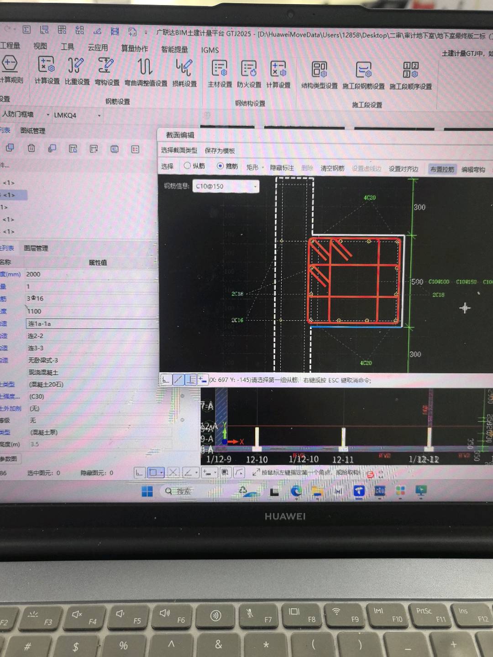Viewport: 493px width, 657px height.
Task: Click 保存为模板 in section editor
Action: point(220,151)
